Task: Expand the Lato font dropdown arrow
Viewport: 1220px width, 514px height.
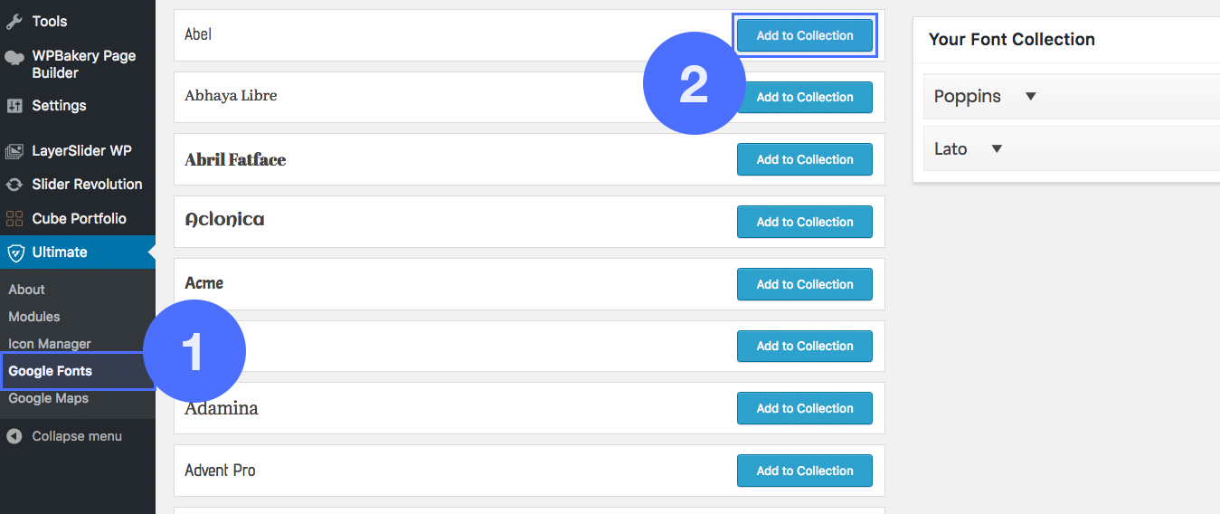Action: (x=997, y=149)
